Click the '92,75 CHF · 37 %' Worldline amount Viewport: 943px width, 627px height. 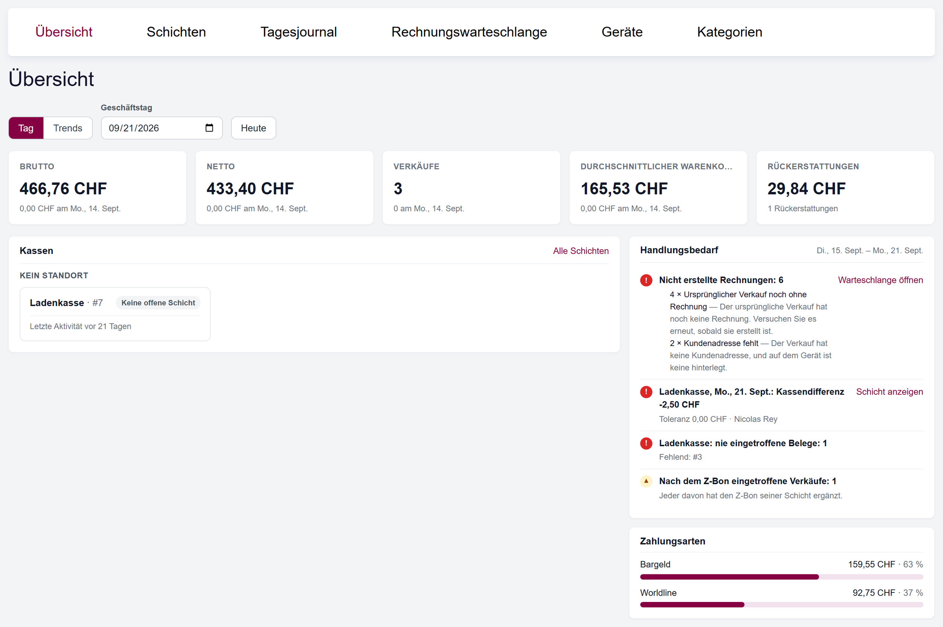point(887,593)
